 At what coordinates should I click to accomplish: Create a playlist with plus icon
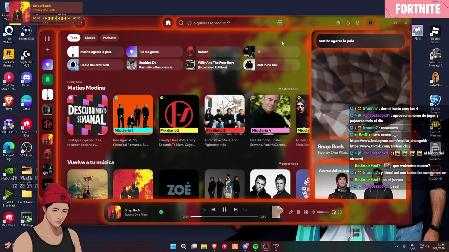pyautogui.click(x=48, y=50)
